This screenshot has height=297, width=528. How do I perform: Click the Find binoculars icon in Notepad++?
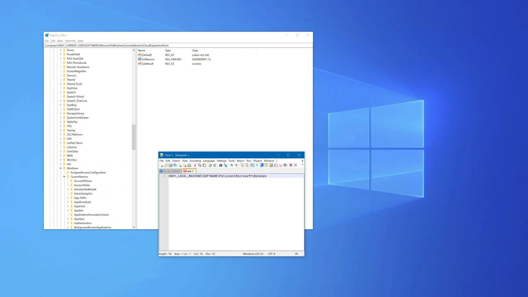(x=221, y=165)
